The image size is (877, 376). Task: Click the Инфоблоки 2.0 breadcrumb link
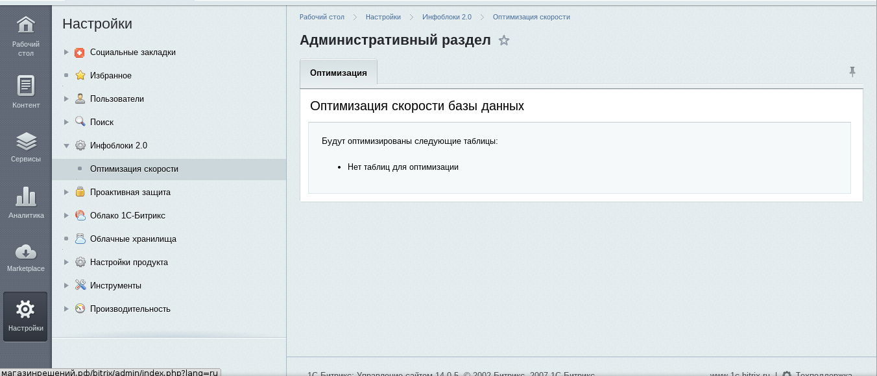446,17
